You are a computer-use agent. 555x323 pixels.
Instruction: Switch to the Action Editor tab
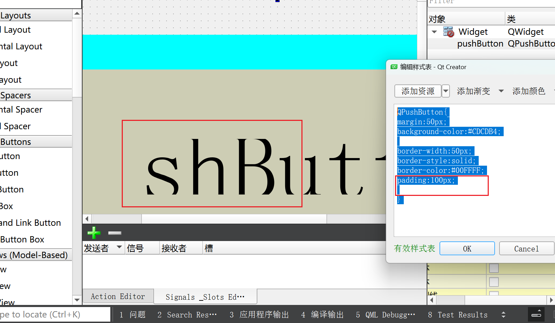118,296
